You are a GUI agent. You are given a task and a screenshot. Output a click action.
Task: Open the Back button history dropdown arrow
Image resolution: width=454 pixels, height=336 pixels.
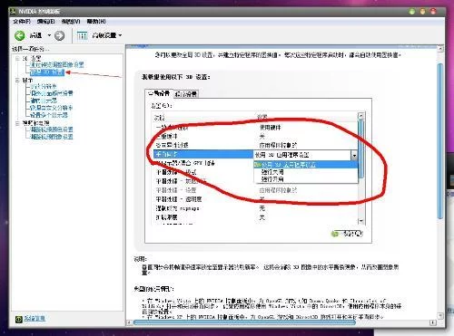49,35
